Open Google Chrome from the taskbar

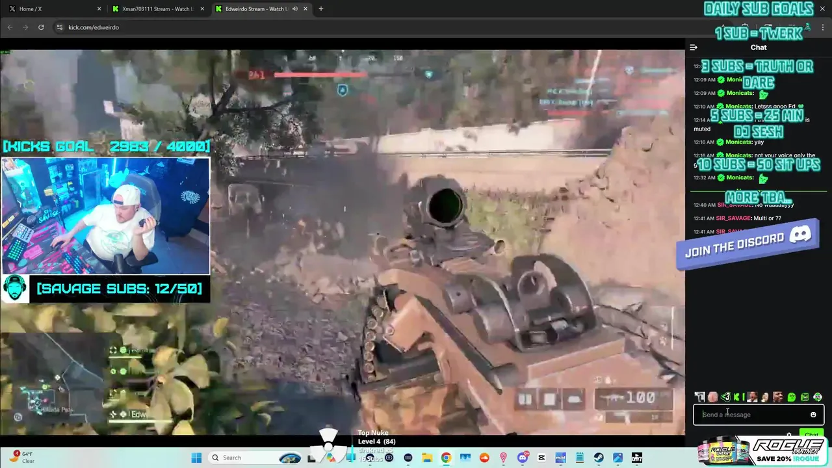[446, 458]
